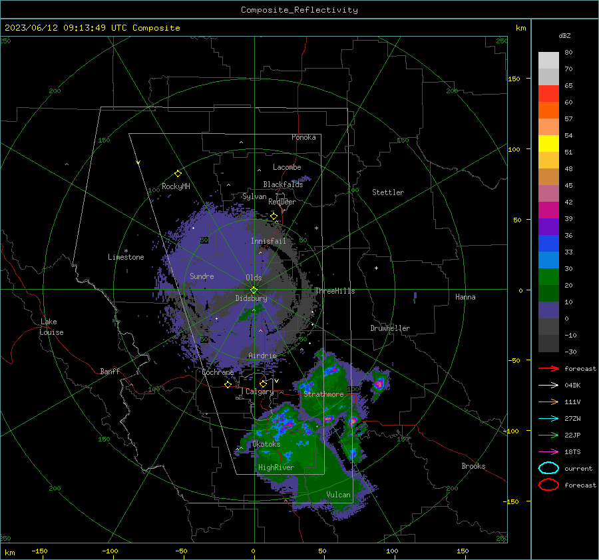Select the magenta 42–39 dBZ color swatch
The width and height of the screenshot is (599, 560).
pos(548,210)
